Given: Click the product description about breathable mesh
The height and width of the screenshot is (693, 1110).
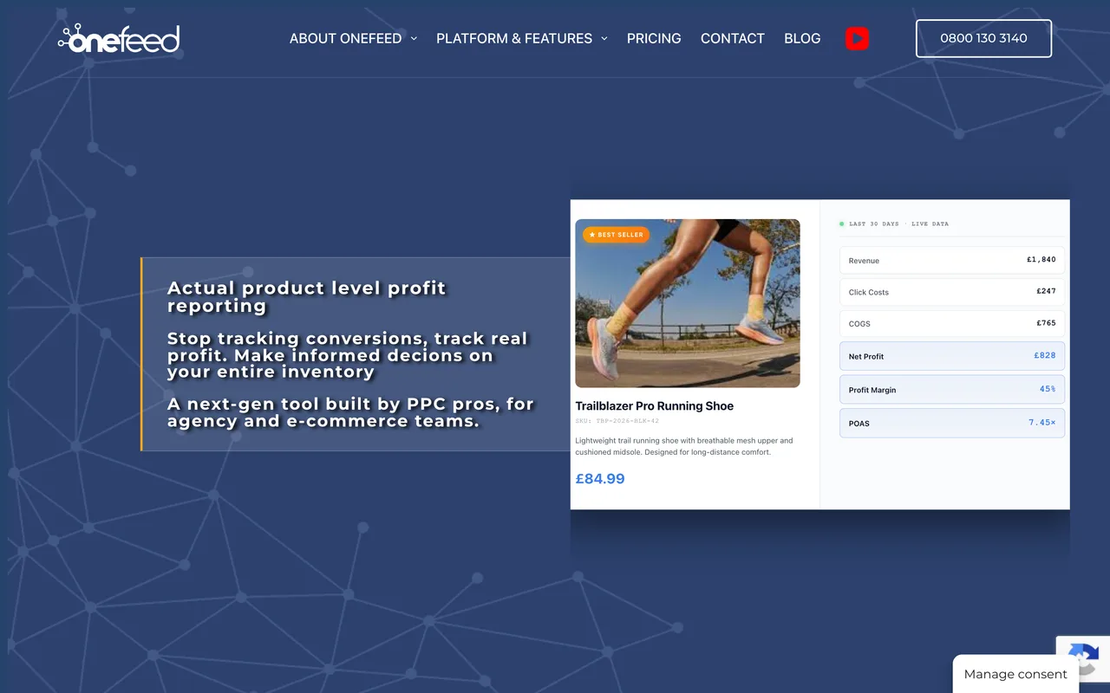Looking at the screenshot, I should pos(684,446).
